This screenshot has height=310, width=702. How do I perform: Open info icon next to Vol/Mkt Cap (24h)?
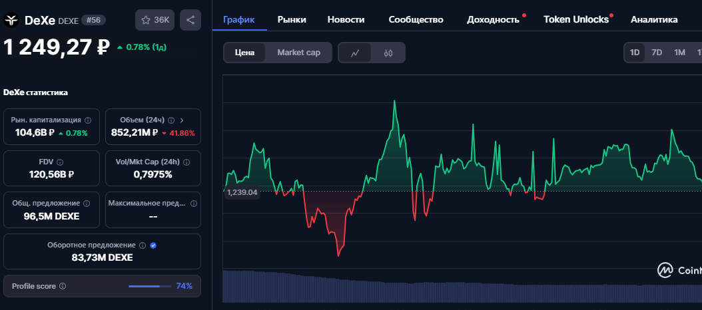186,162
